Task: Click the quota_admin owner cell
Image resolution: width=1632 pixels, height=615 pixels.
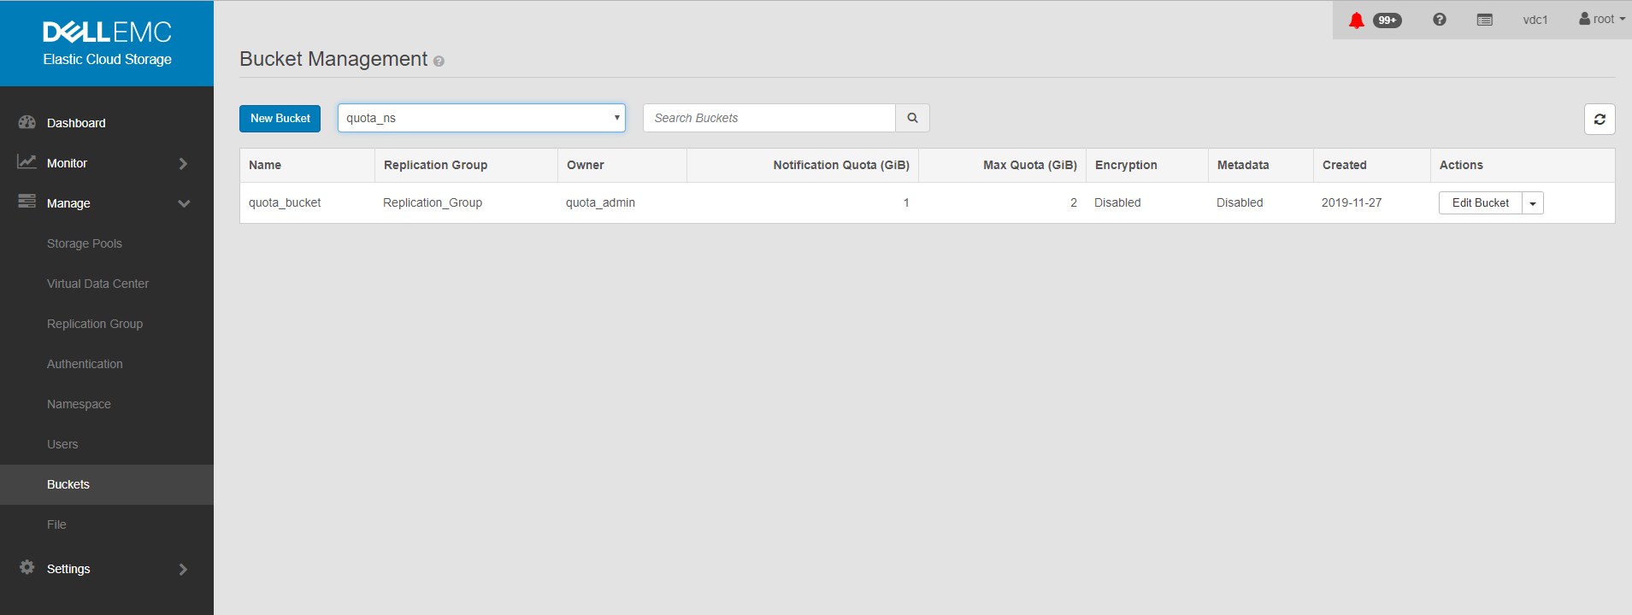Action: click(600, 202)
